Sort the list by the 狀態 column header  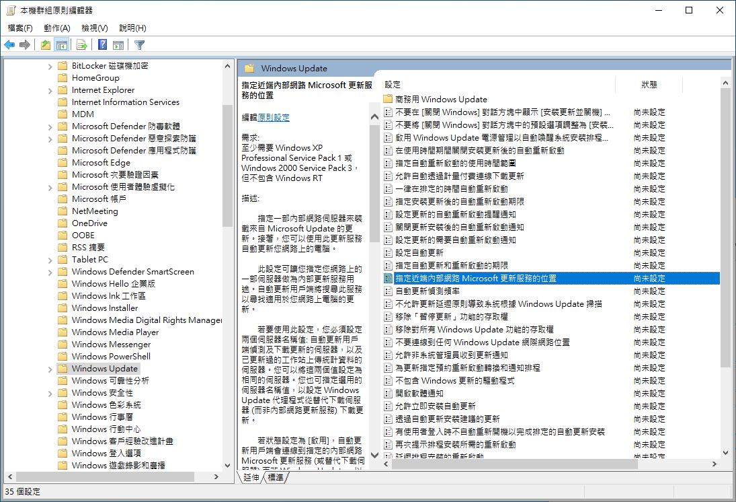pos(649,85)
